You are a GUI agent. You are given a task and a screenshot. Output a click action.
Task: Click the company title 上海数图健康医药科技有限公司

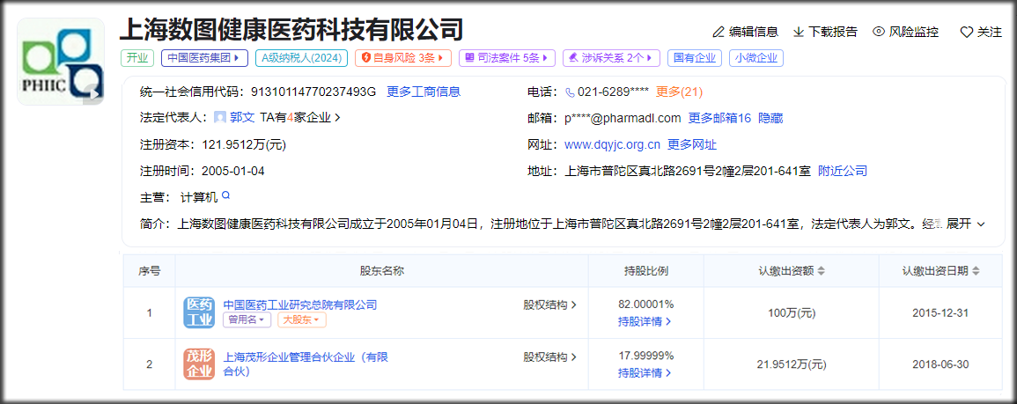point(291,29)
